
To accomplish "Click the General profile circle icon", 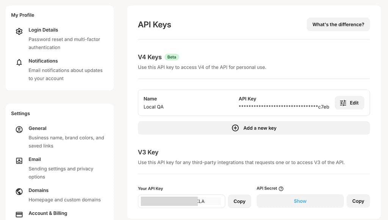I will point(19,130).
